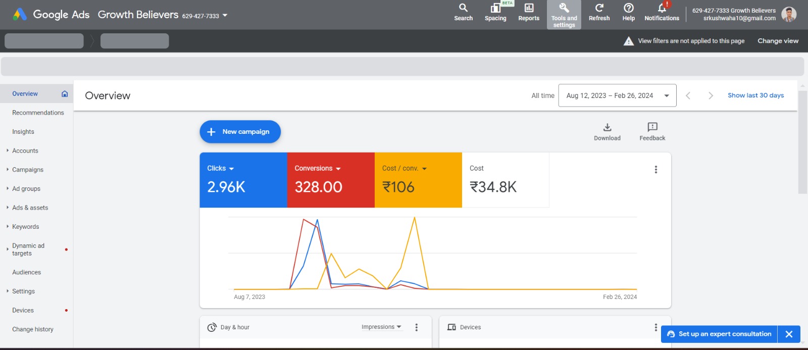Click the New campaign button
Image resolution: width=808 pixels, height=350 pixels.
click(240, 132)
